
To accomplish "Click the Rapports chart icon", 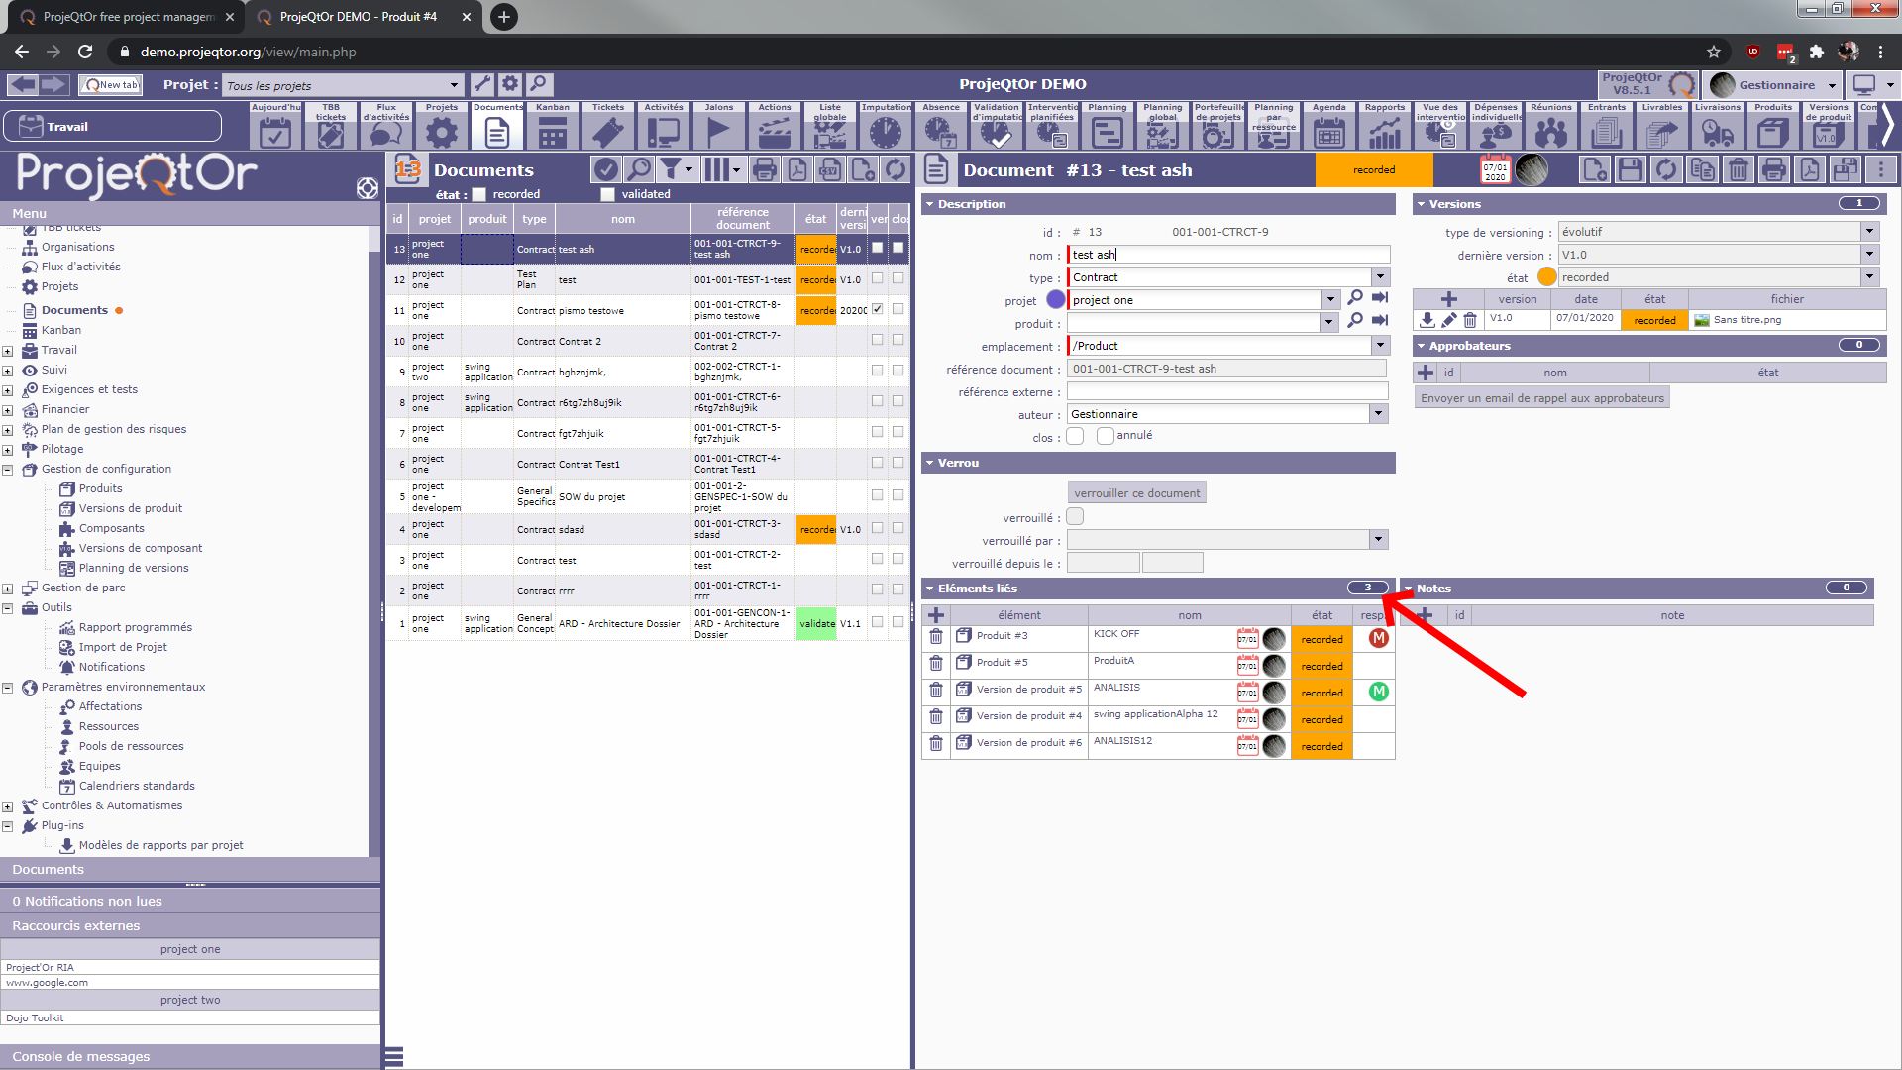I will [1384, 132].
